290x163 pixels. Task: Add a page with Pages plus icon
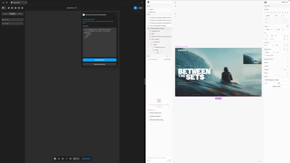170,6
